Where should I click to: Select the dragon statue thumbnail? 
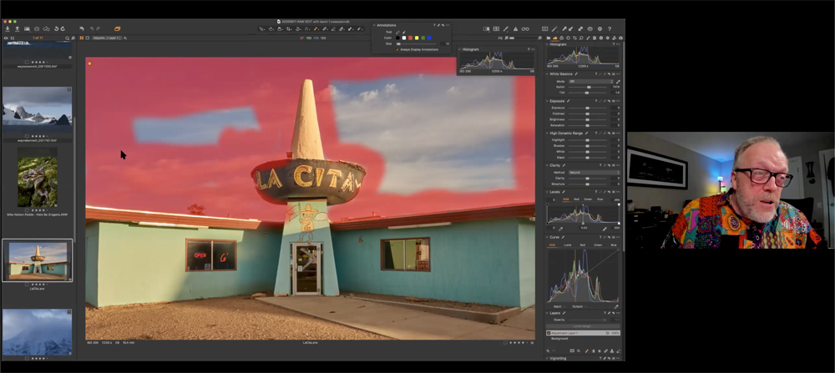tap(37, 182)
